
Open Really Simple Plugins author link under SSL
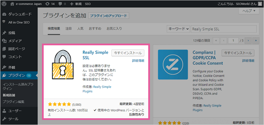tap(97, 89)
